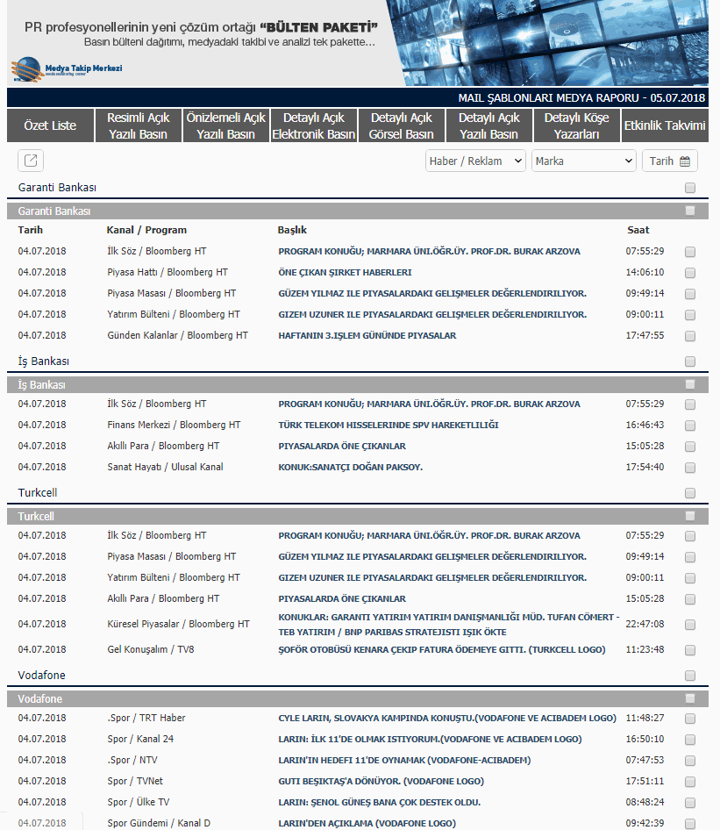Open Detaylı Açık Elektronik Basın tab
Screen dimensions: 720x830
coord(314,125)
